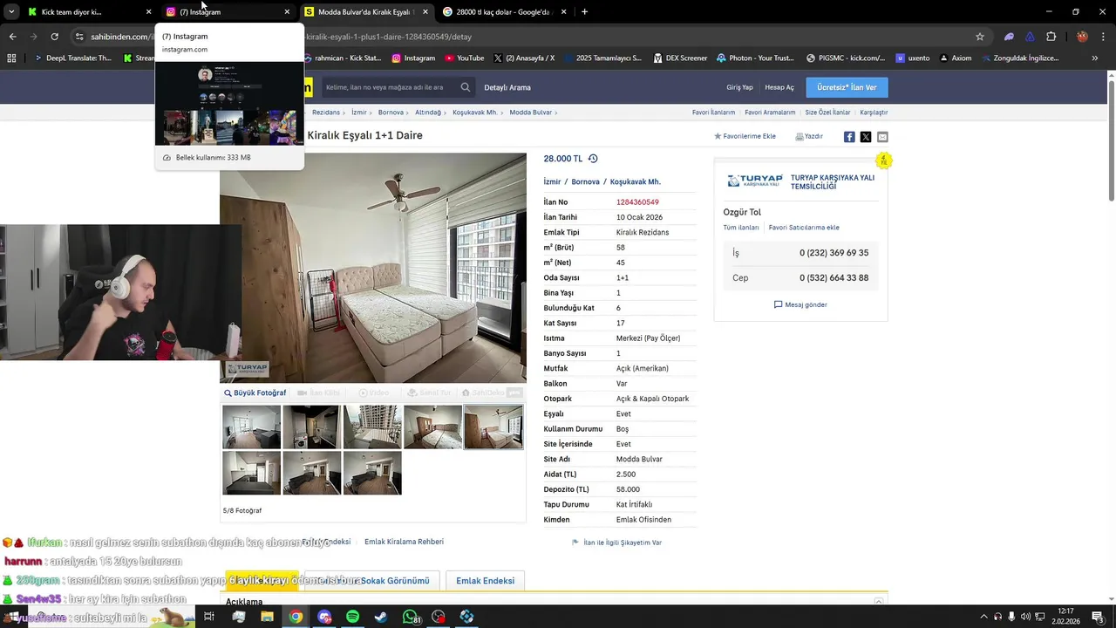This screenshot has height=628, width=1116.
Task: Open the browser extensions puzzle icon
Action: [x=1051, y=37]
